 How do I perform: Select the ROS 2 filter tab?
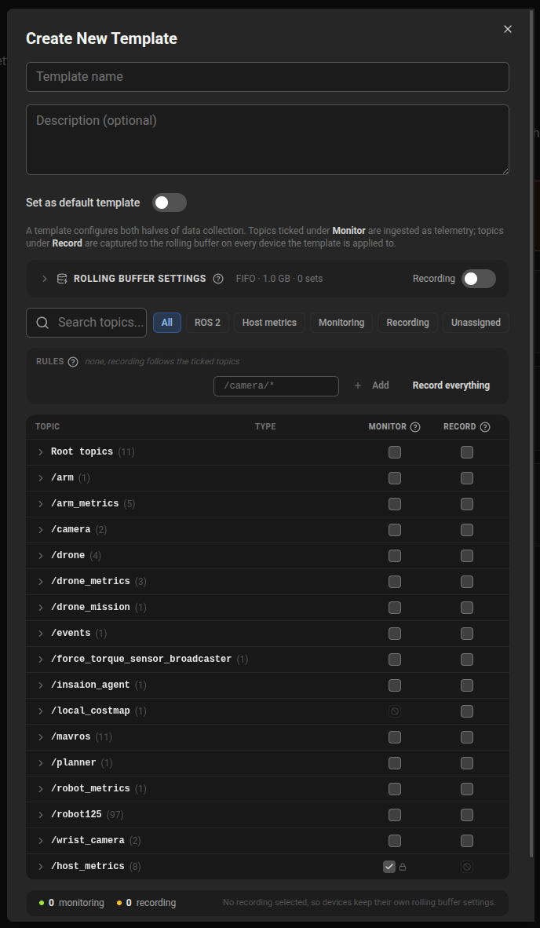207,323
